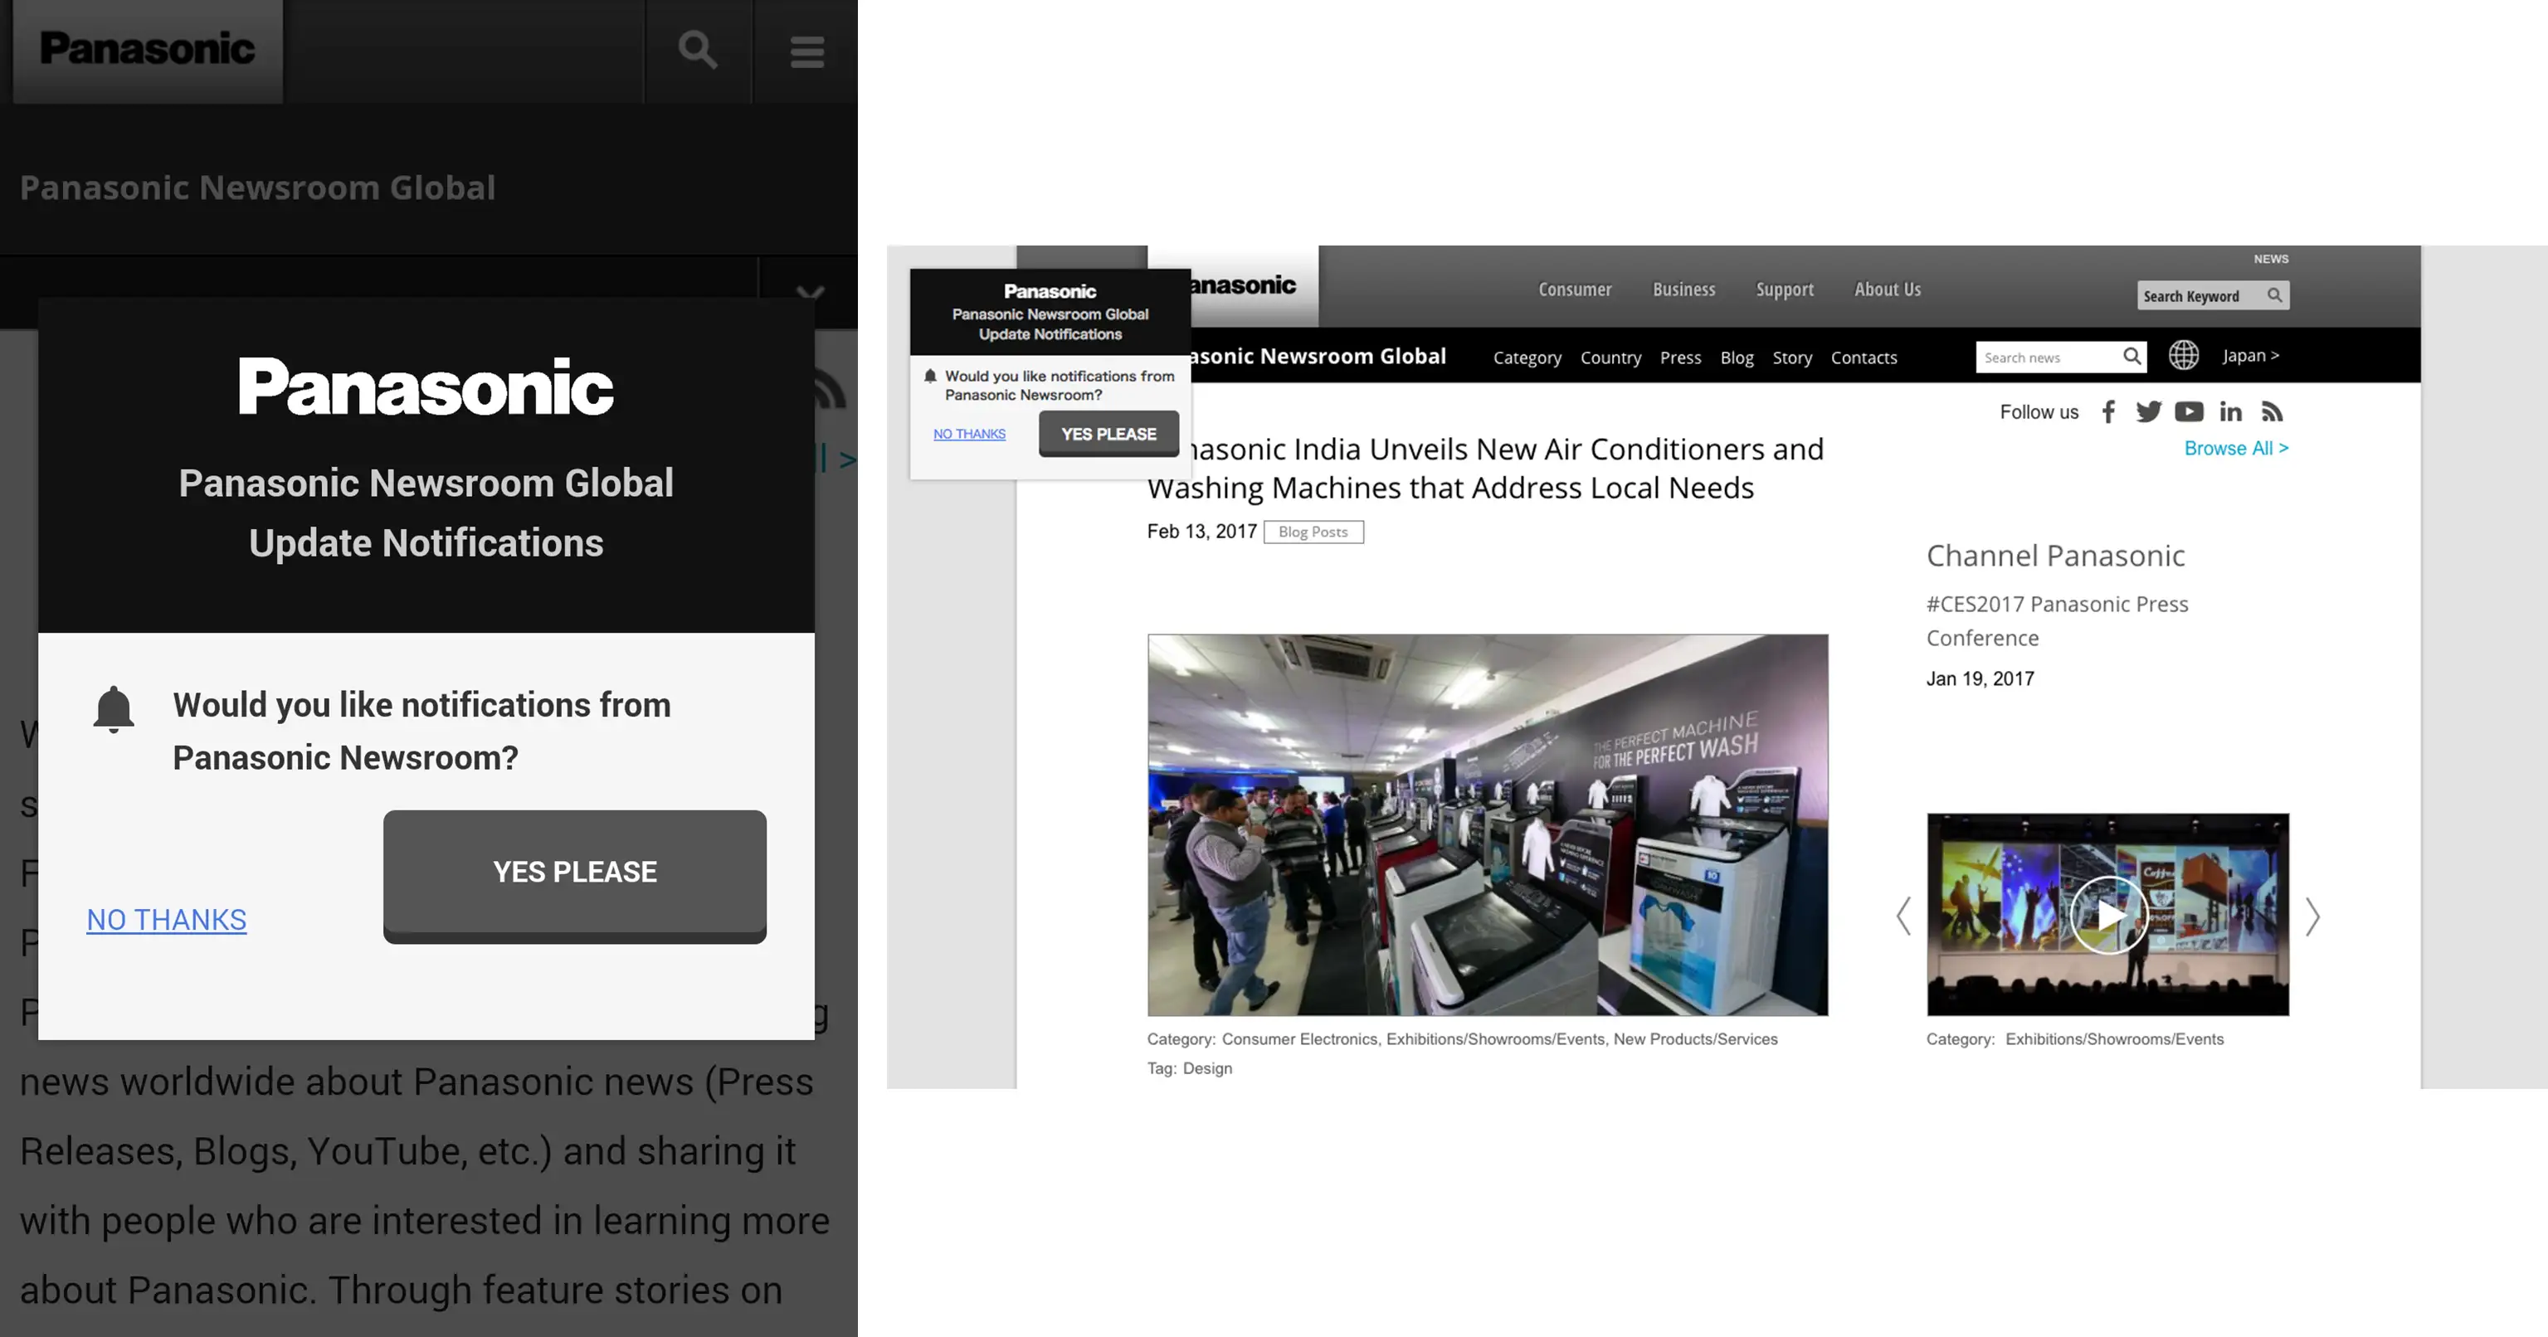Open the Category newsroom menu

[1527, 357]
